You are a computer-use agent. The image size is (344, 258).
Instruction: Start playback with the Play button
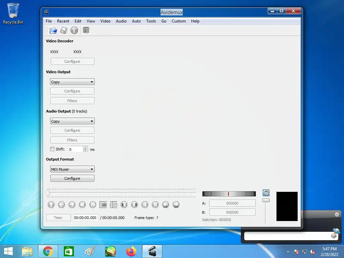[x=51, y=205]
